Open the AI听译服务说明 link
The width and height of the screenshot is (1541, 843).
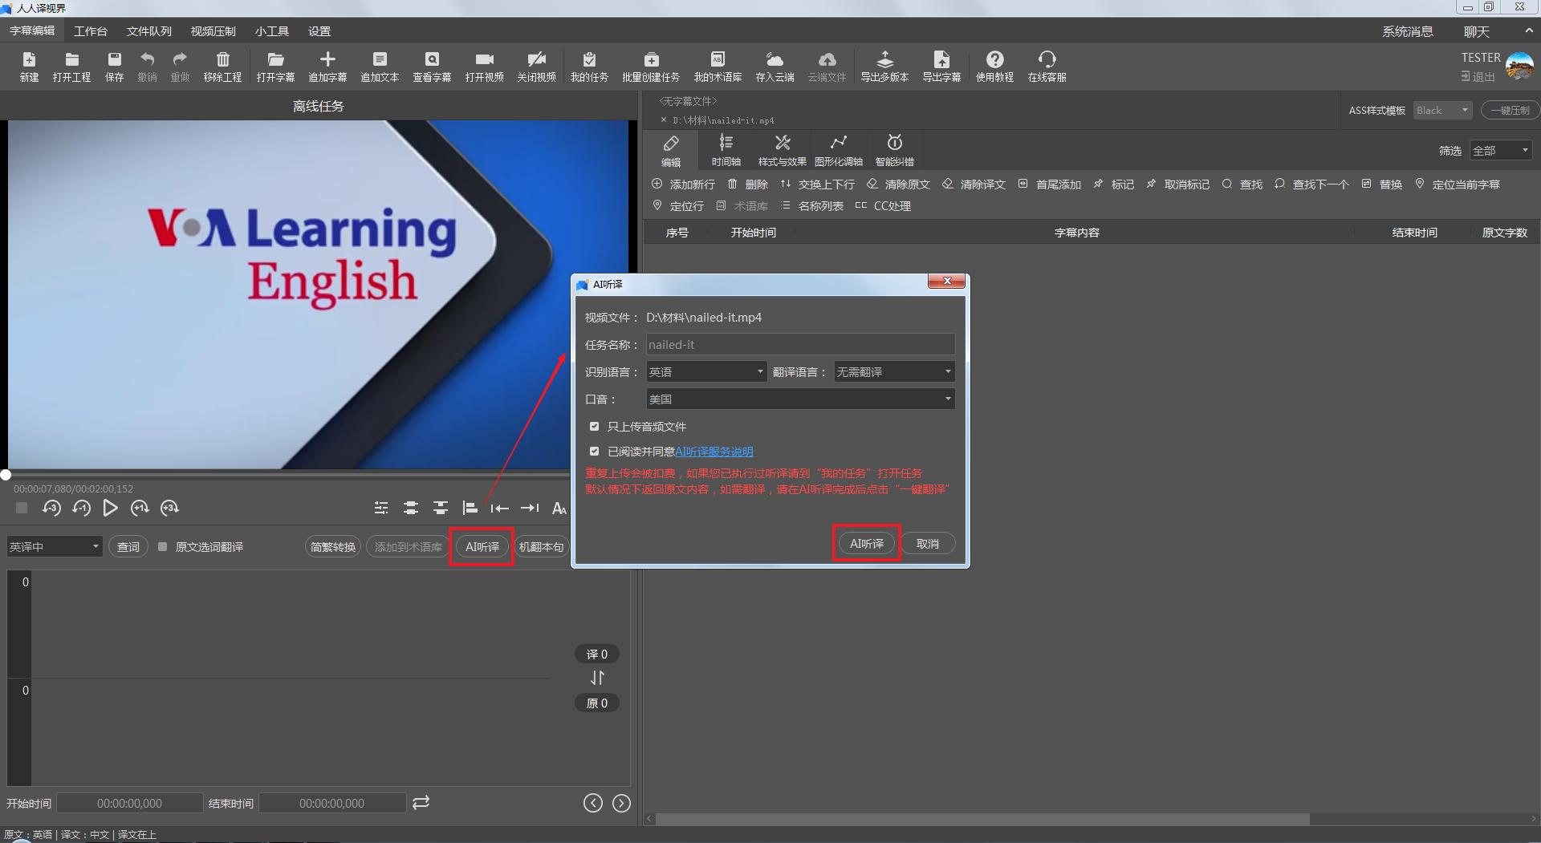coord(714,452)
